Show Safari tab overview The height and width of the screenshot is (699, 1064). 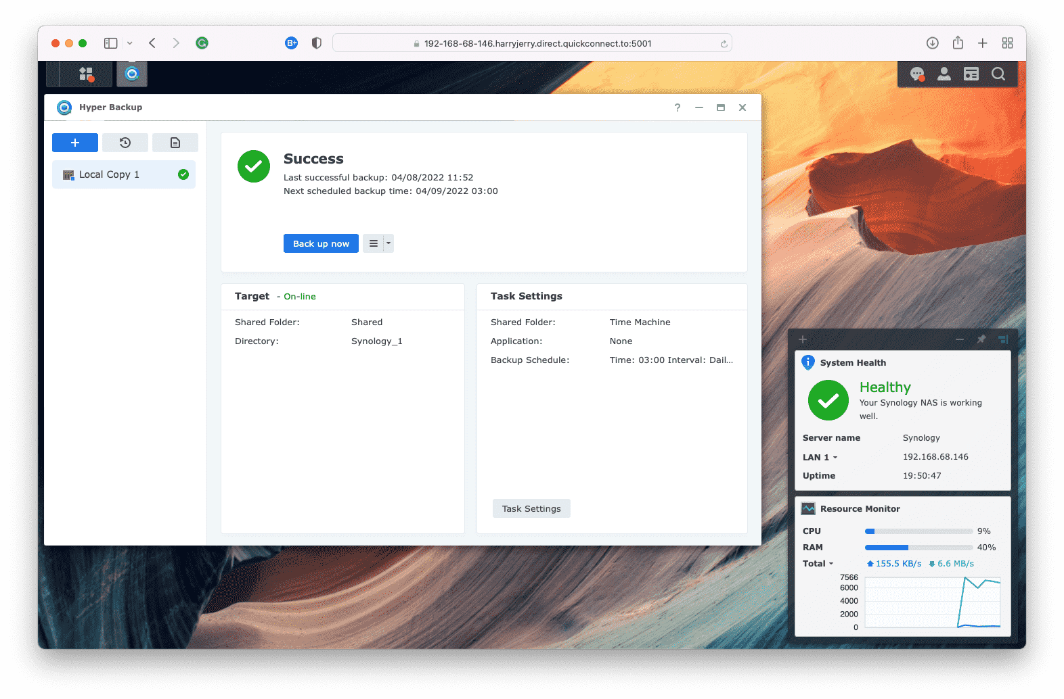[1008, 43]
